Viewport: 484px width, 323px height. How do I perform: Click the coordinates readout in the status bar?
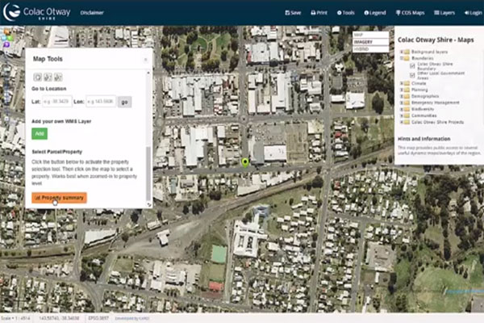59,317
